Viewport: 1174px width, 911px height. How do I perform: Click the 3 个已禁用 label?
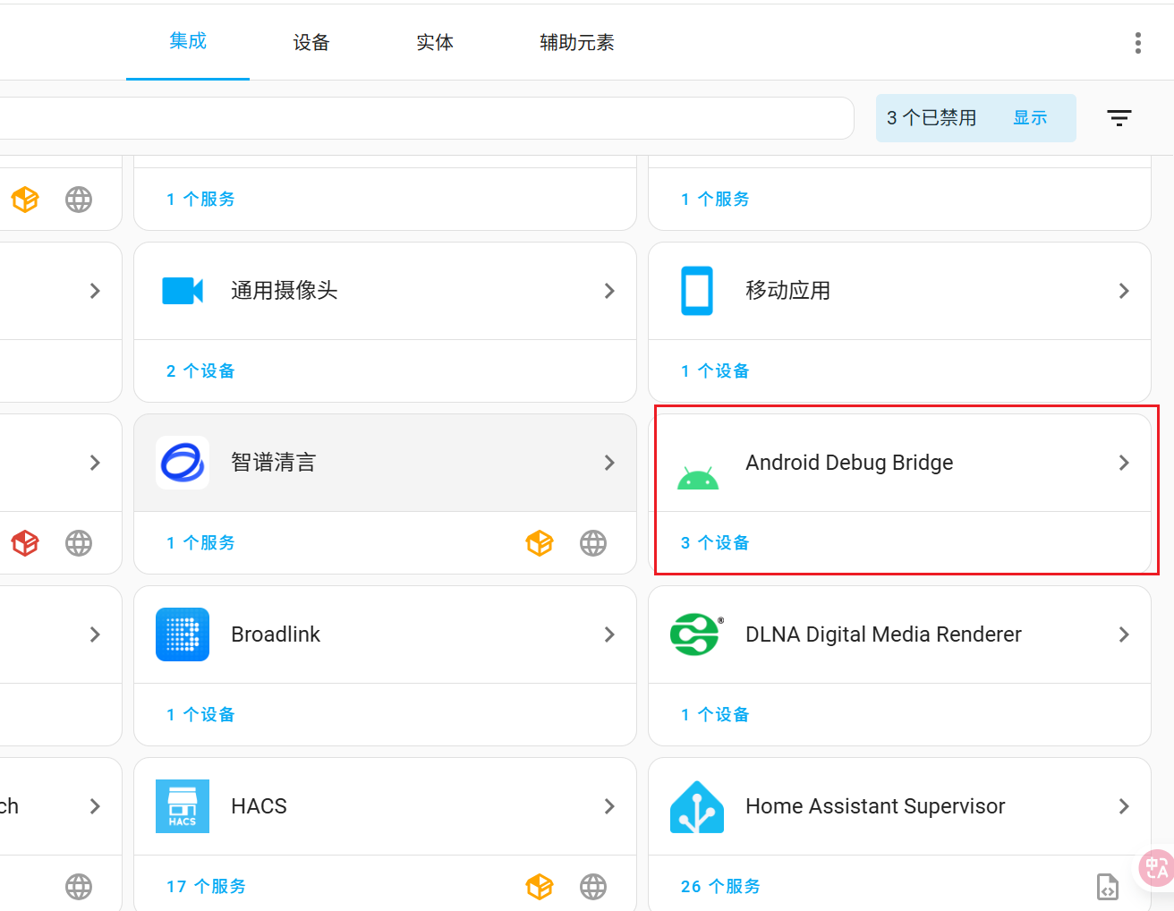pyautogui.click(x=932, y=118)
